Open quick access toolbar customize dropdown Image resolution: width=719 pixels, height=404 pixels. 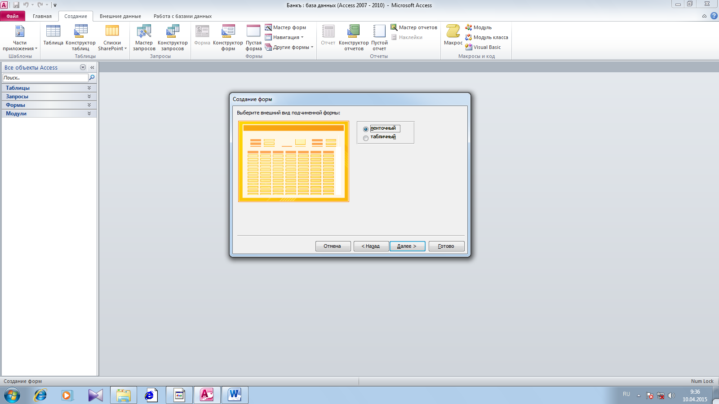click(55, 5)
